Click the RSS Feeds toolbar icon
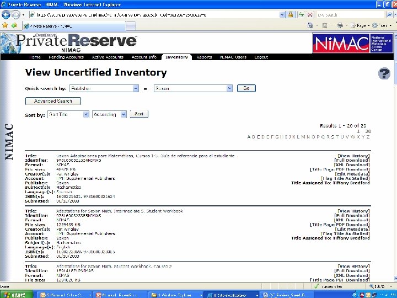The image size is (397, 298). (325, 25)
